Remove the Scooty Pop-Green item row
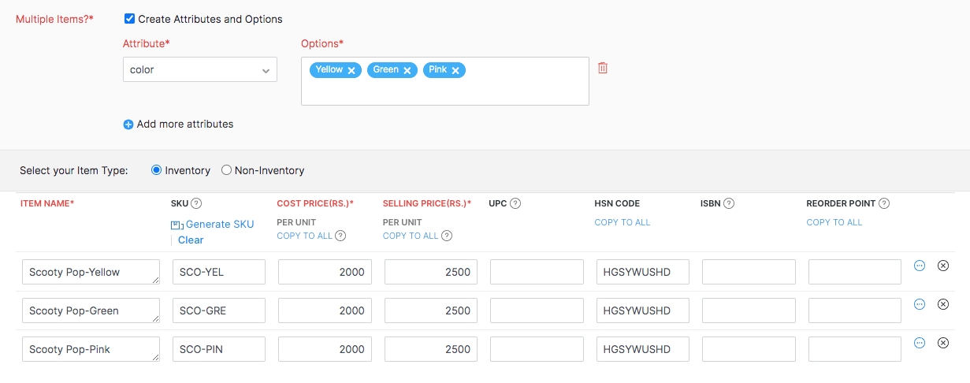The image size is (970, 383). pos(942,304)
